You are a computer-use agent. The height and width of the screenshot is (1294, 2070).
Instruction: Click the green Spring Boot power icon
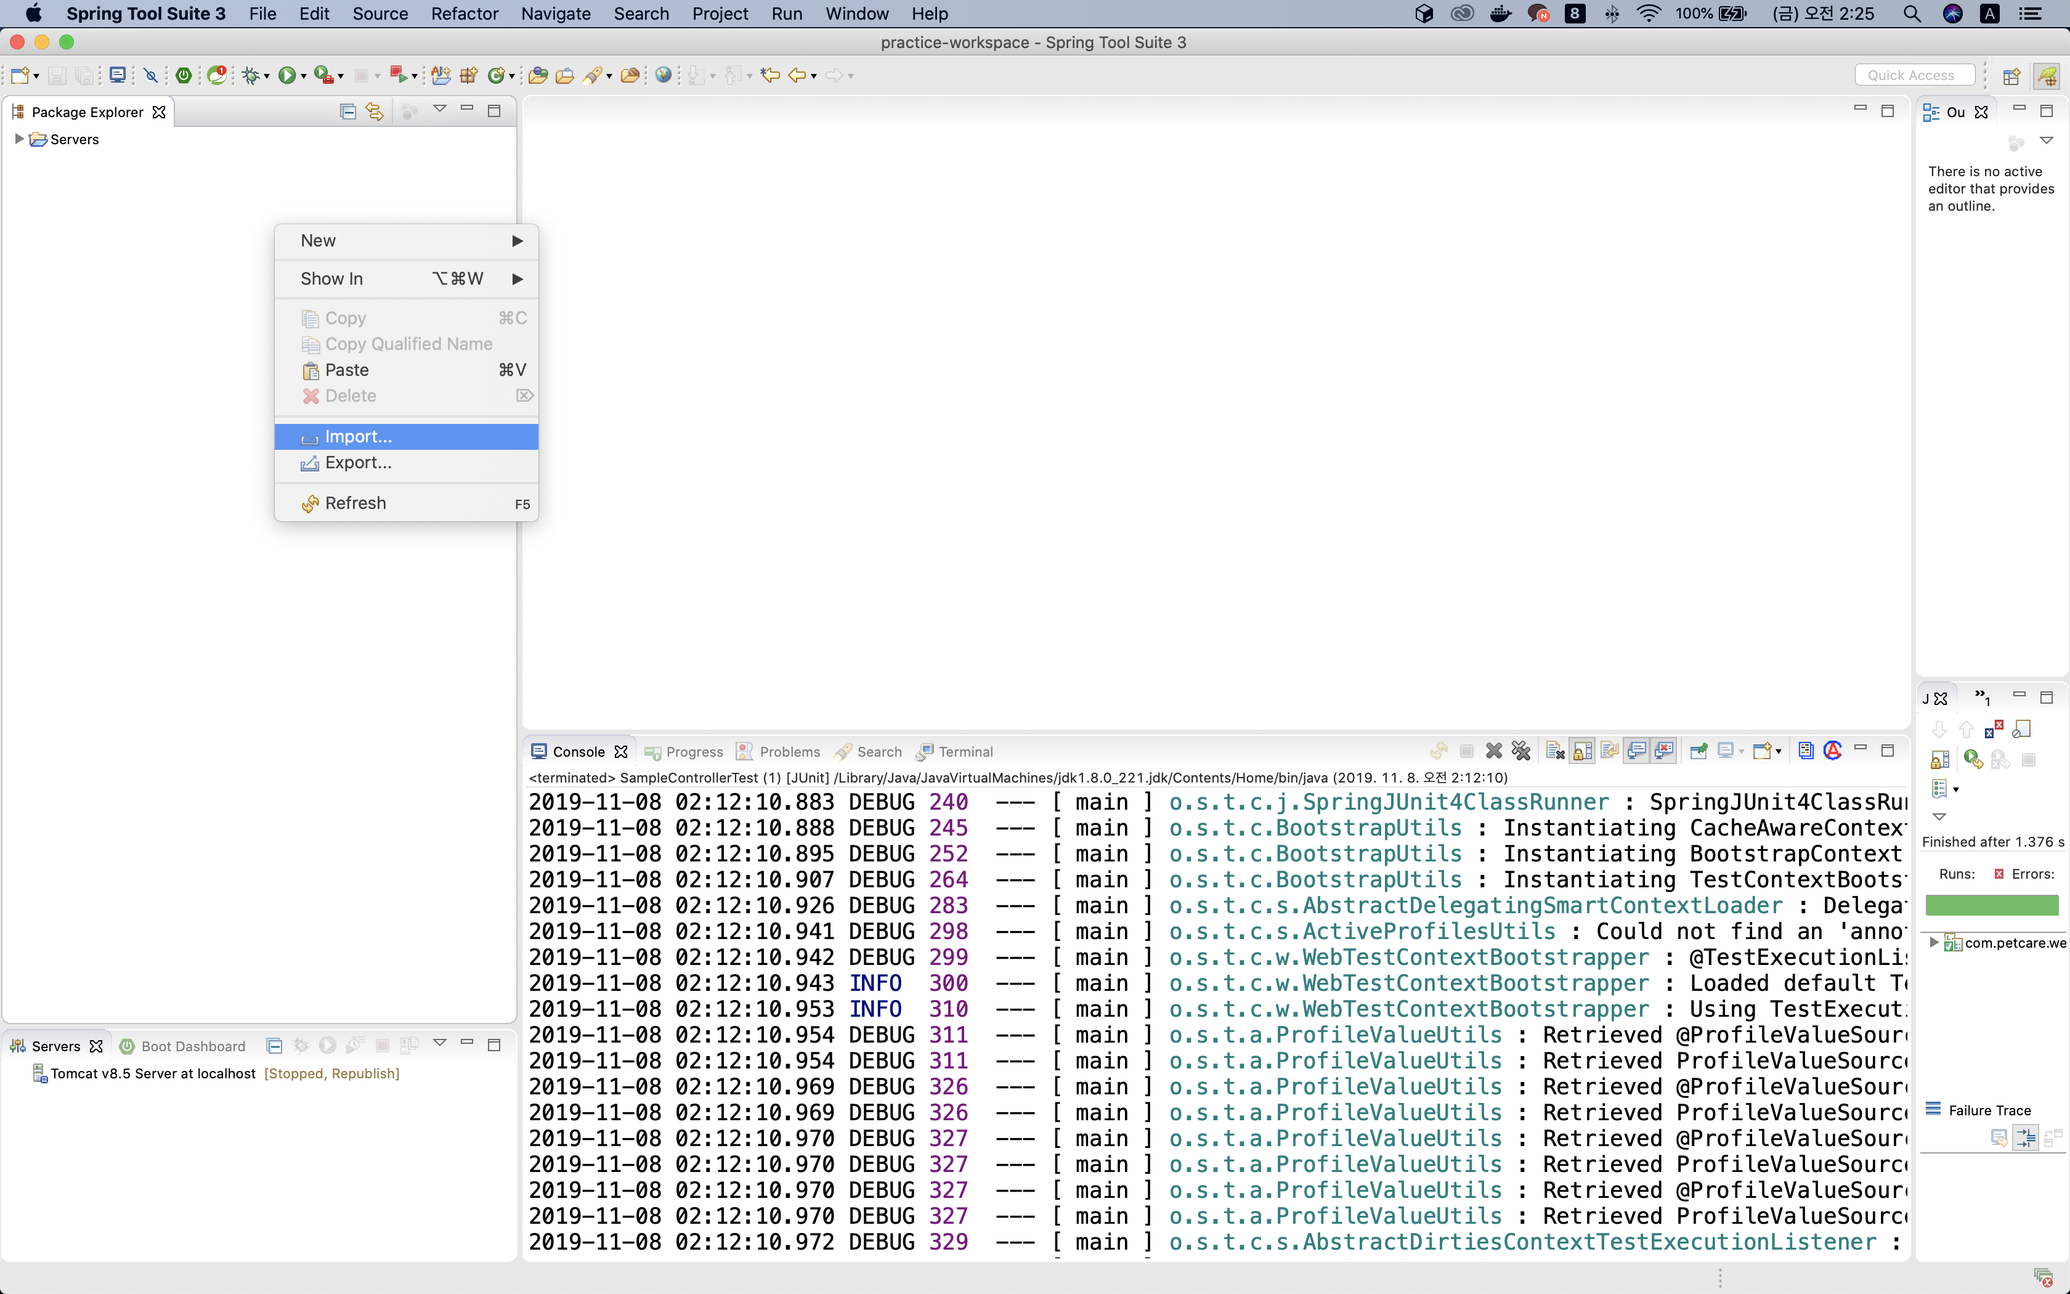[x=184, y=75]
